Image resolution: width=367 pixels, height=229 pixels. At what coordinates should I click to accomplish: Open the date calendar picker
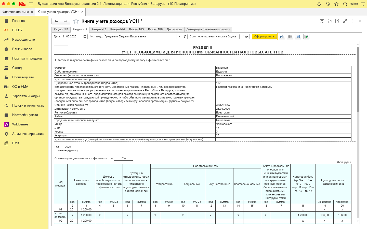click(85, 37)
